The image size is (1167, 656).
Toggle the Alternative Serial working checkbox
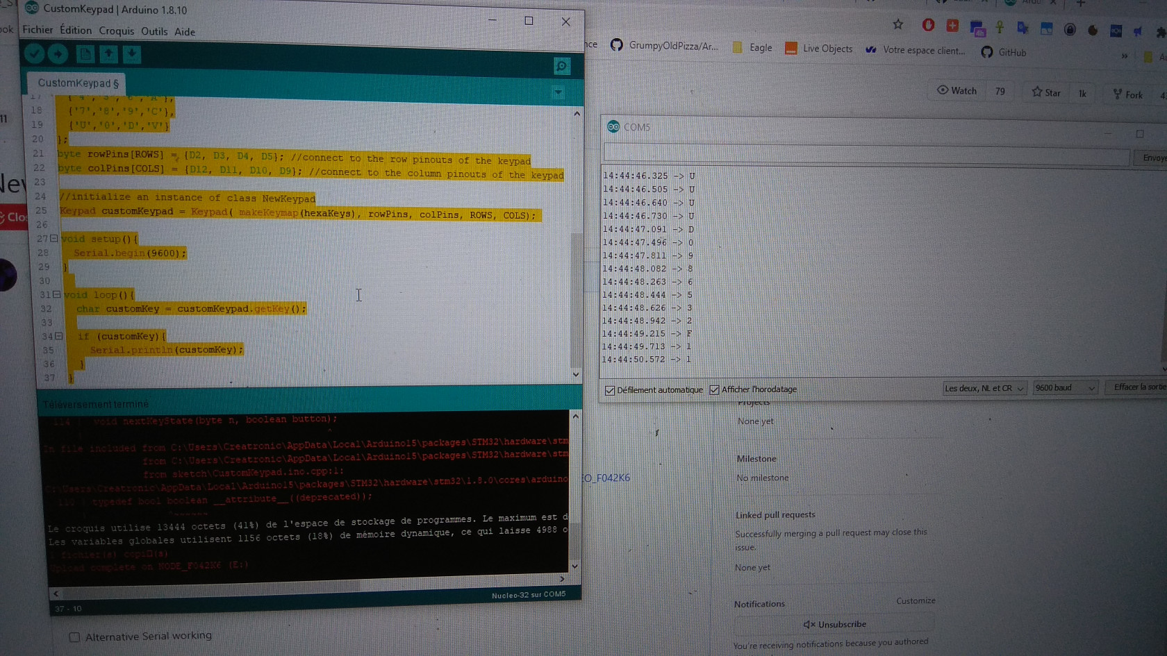point(74,637)
